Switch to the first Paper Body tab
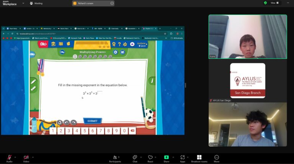 click(13, 28)
